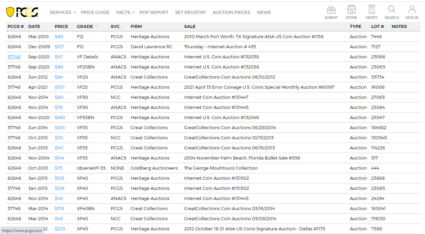Viewport: 425px width, 234px height.
Task: Open the $153 price link
Action: click(x=59, y=178)
